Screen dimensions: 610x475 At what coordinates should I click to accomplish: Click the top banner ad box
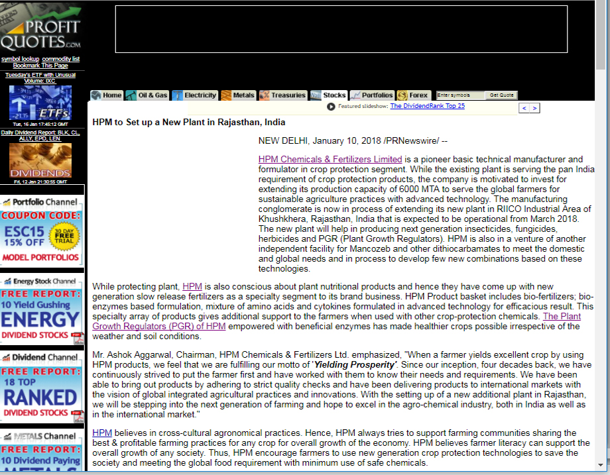[341, 29]
